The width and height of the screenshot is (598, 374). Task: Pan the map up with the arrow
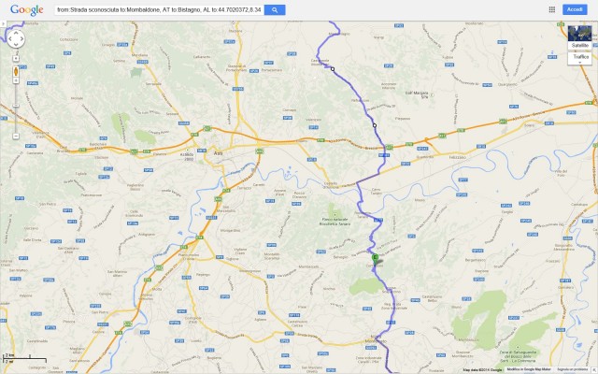coord(16,34)
